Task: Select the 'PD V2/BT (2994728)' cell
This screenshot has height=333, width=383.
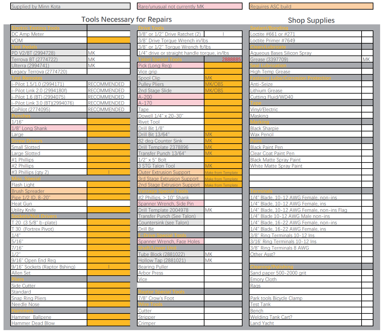Action: tap(49, 53)
